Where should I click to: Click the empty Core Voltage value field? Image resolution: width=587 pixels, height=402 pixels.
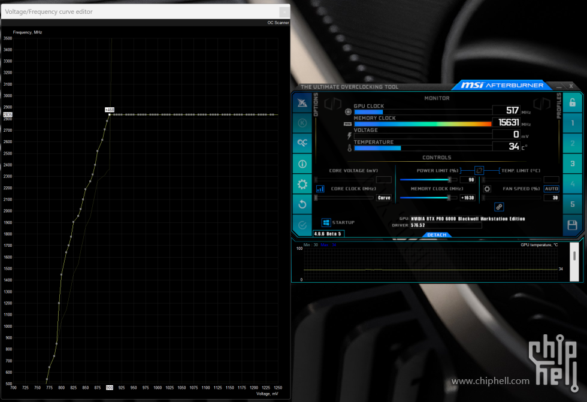[384, 180]
